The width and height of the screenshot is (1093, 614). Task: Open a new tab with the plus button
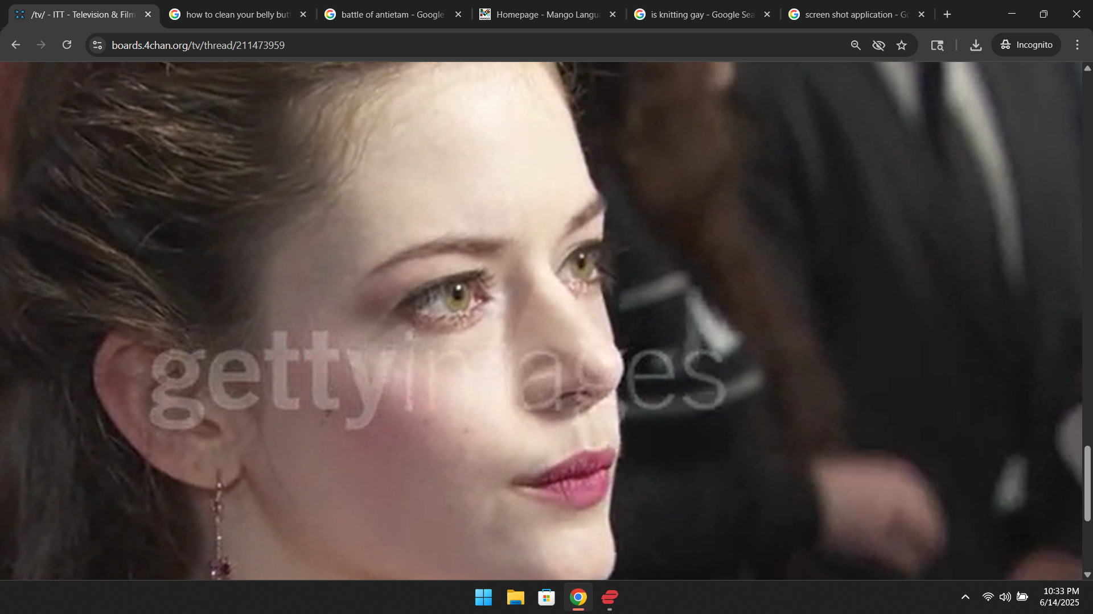(947, 15)
